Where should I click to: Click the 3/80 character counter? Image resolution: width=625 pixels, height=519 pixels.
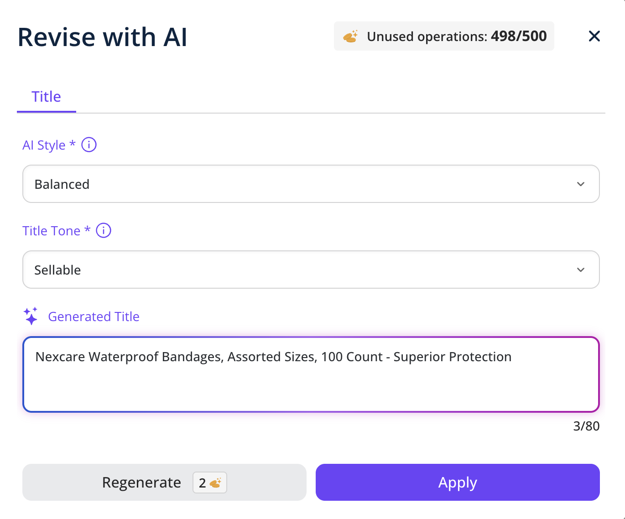[x=586, y=426]
